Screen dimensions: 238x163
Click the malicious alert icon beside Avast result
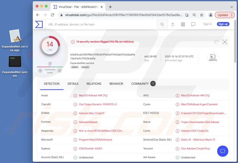(75, 96)
